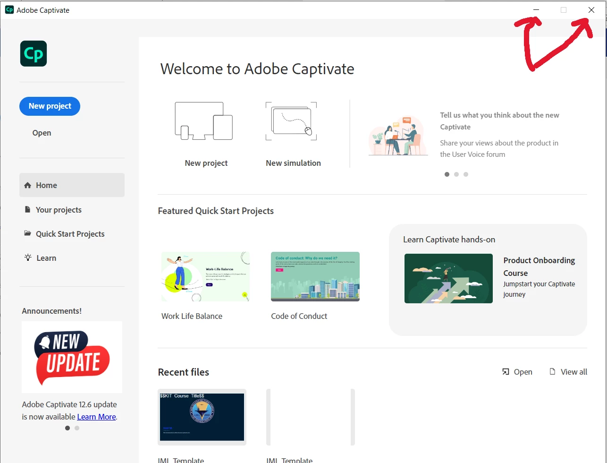The width and height of the screenshot is (607, 463).
Task: Click the New project label under devices
Action: (206, 163)
